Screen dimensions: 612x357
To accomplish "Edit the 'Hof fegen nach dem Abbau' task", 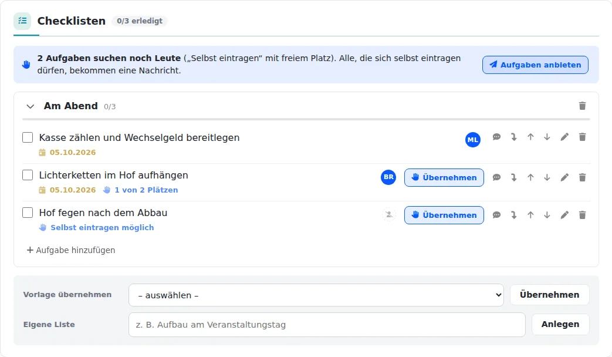I will [x=564, y=215].
